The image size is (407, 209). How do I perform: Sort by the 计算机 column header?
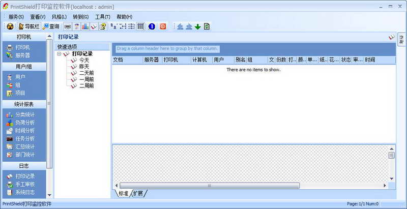201,60
